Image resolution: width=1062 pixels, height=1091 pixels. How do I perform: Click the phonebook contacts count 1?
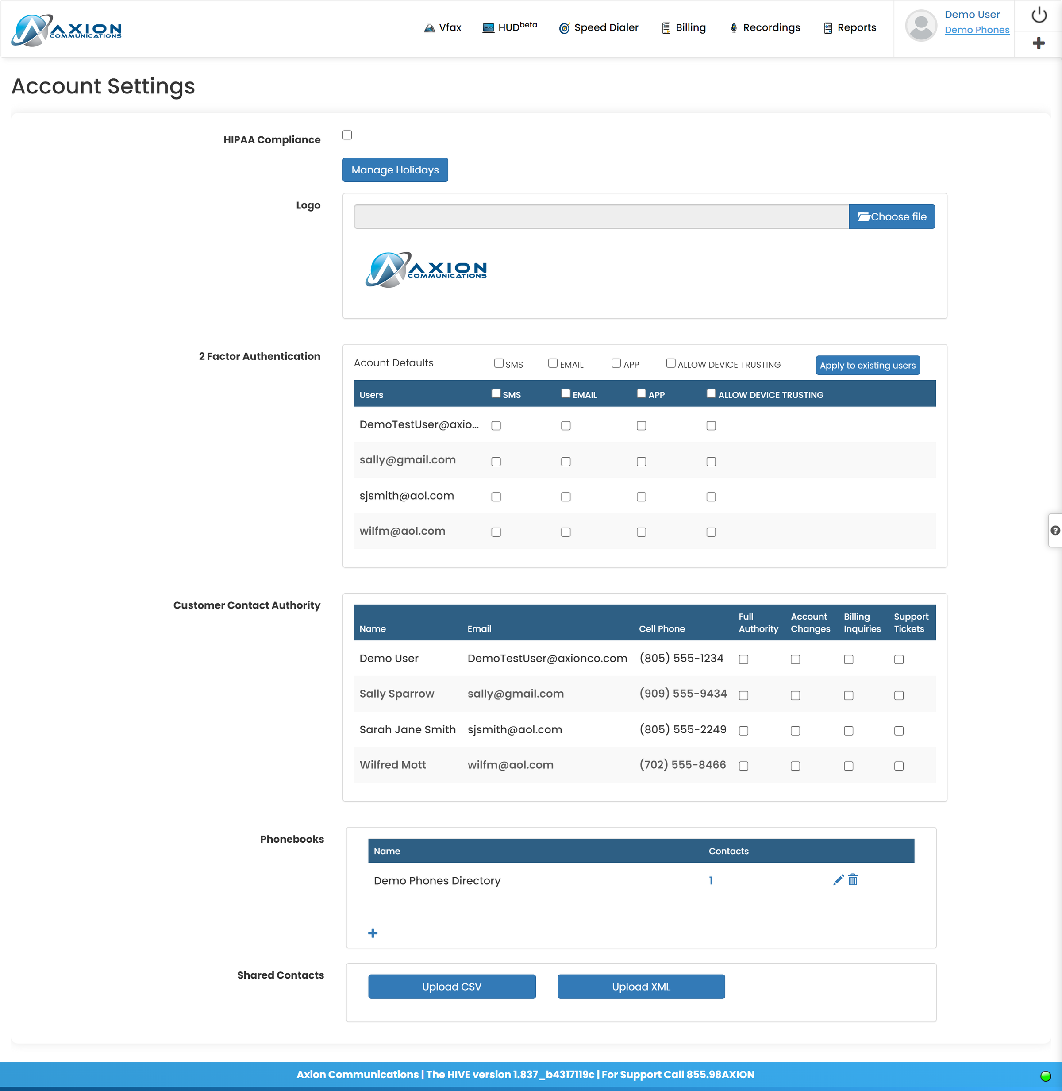tap(711, 881)
